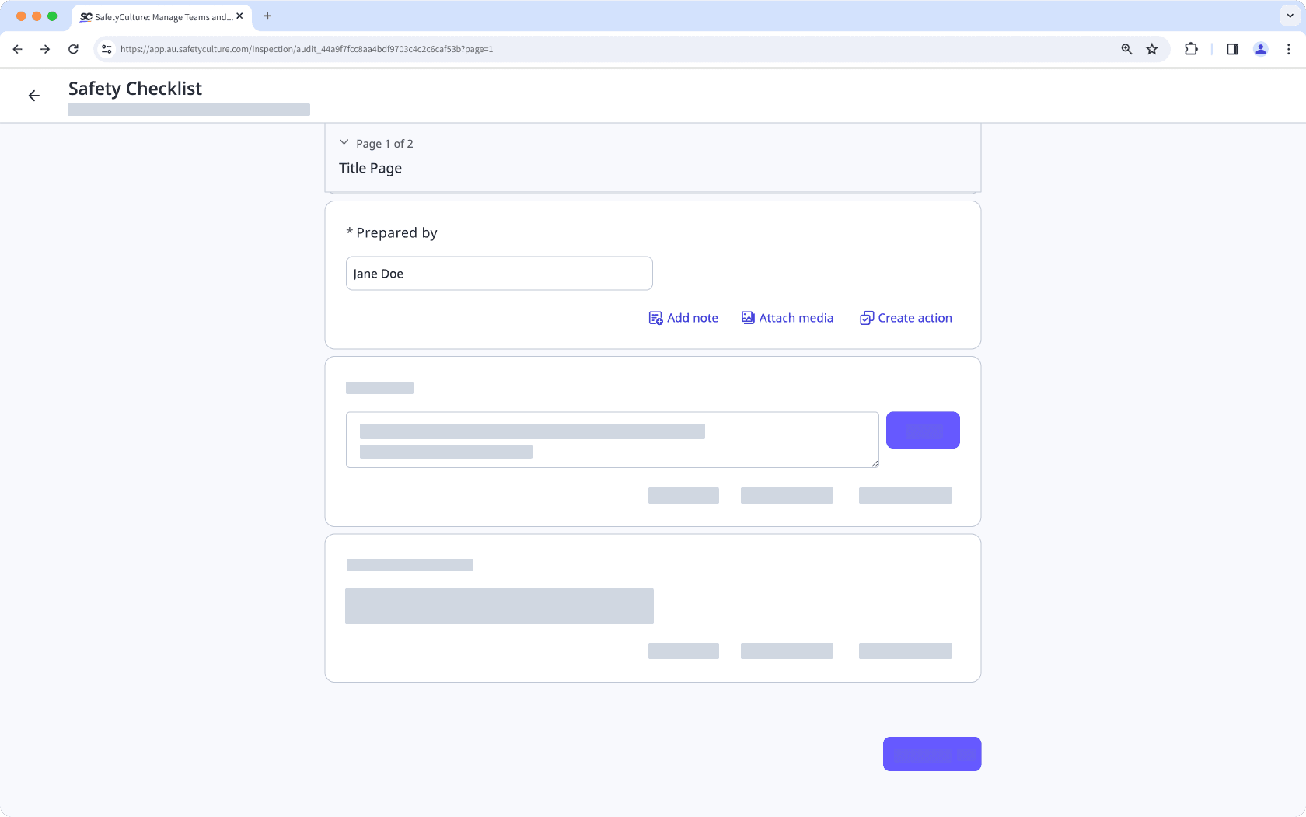Open the Chrome profile avatar
This screenshot has width=1306, height=817.
point(1260,49)
